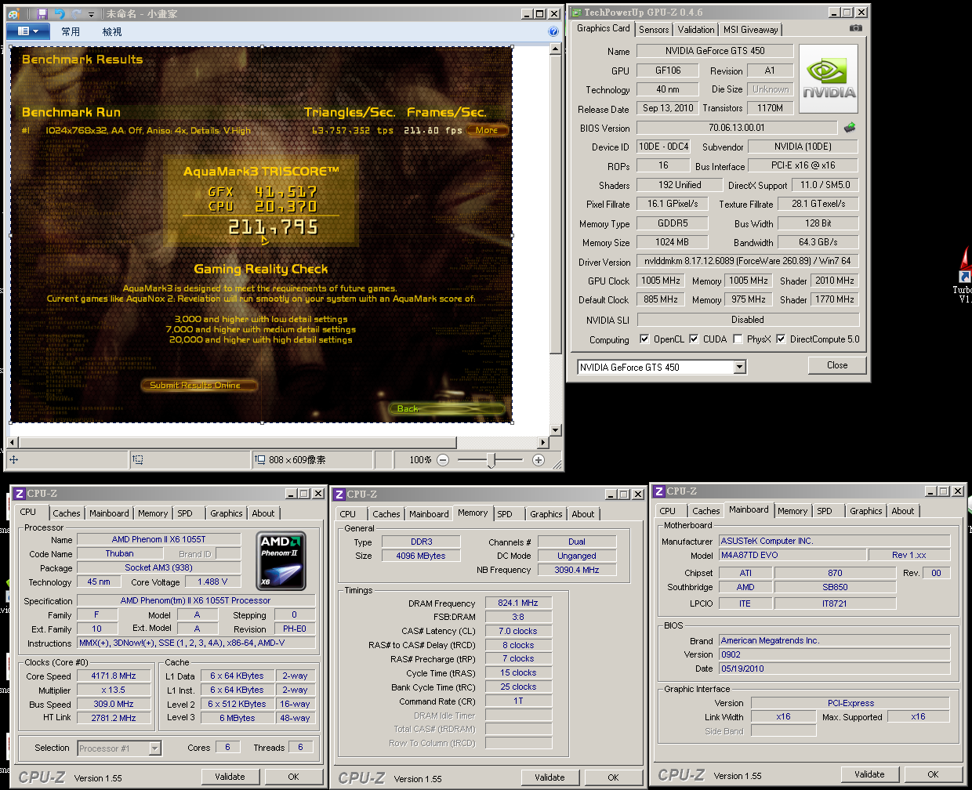Click the Redo arrow in Paint's title bar

point(77,14)
